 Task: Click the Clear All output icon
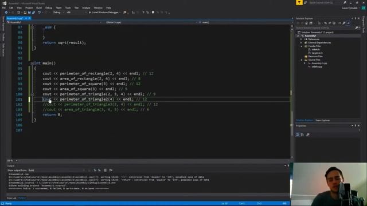pyautogui.click(x=105, y=171)
